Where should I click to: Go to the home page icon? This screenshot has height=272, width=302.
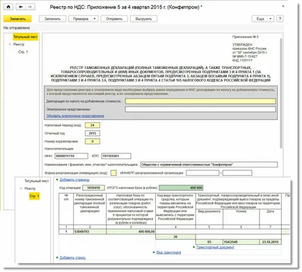[8, 7]
